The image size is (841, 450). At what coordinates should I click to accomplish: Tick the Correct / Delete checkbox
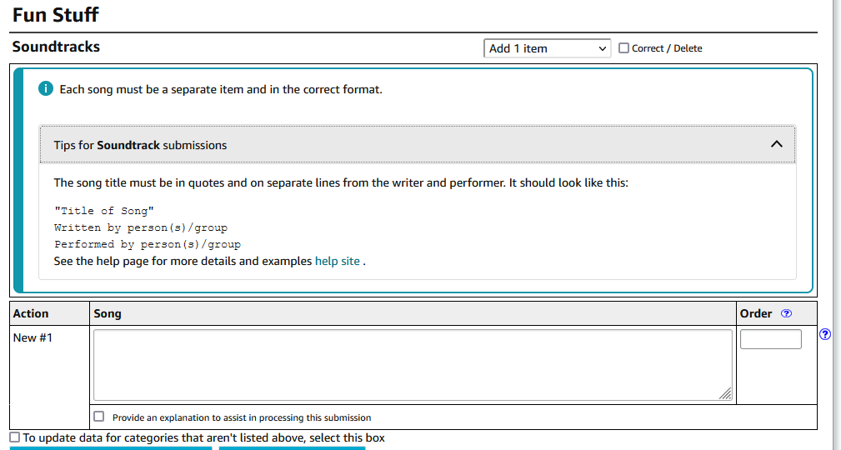coord(623,48)
